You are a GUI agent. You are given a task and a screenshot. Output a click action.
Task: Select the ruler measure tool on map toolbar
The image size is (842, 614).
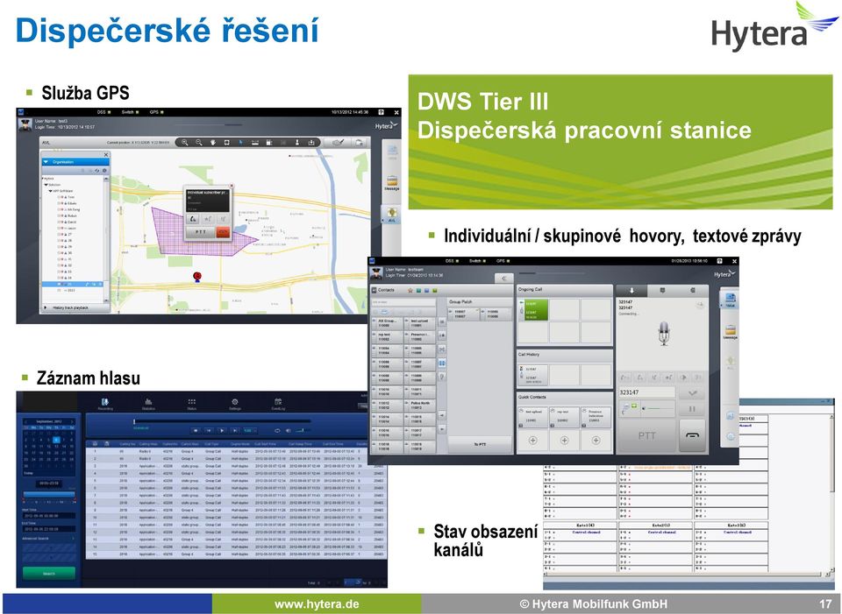tap(255, 143)
